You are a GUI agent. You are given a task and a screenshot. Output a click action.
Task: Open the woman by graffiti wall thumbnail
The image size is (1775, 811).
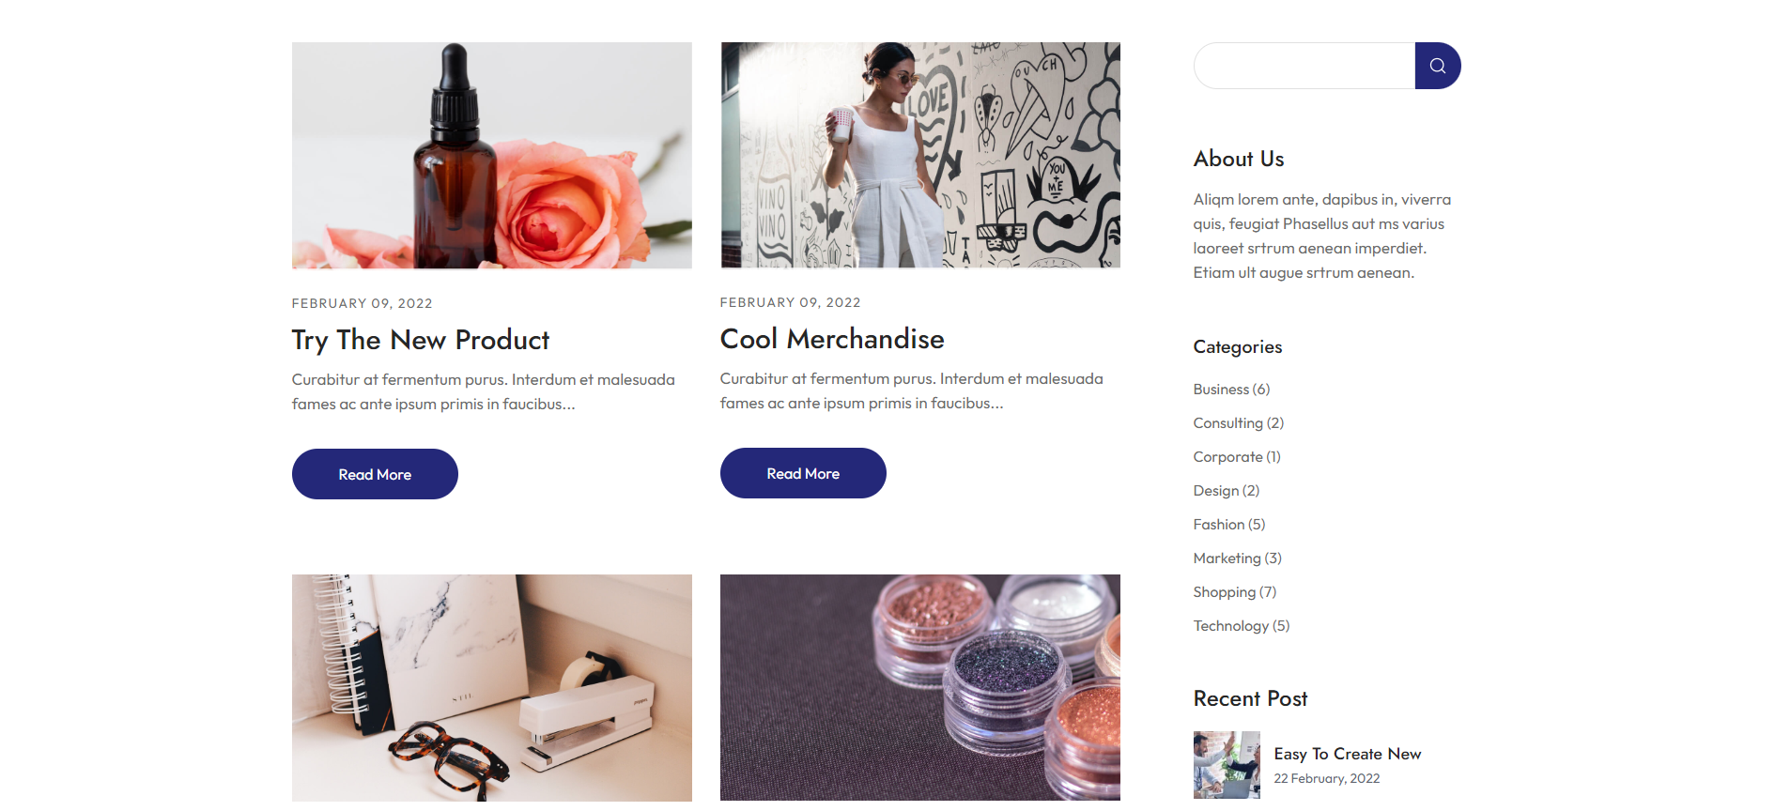[x=920, y=155]
